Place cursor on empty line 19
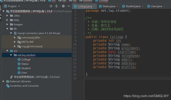Image resolution: width=171 pixels, height=100 pixels. click(x=128, y=78)
